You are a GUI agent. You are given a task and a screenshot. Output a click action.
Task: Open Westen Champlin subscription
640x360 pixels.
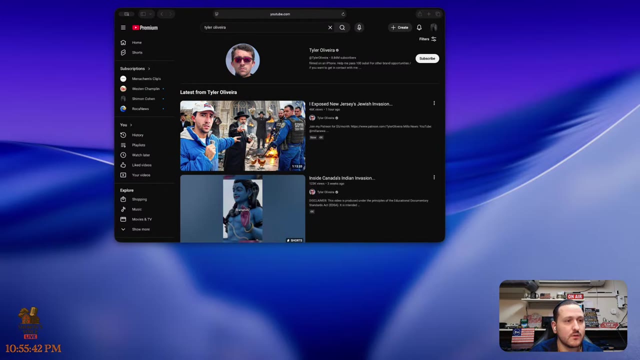point(146,88)
